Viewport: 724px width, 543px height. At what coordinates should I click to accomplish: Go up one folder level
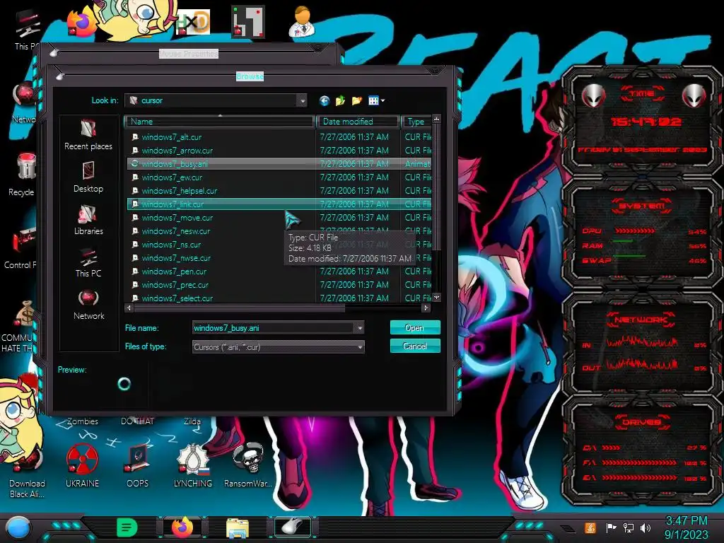point(340,100)
